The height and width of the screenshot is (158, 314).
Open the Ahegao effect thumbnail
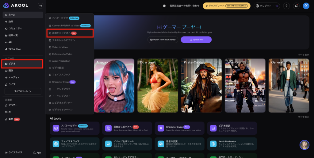click(114, 86)
